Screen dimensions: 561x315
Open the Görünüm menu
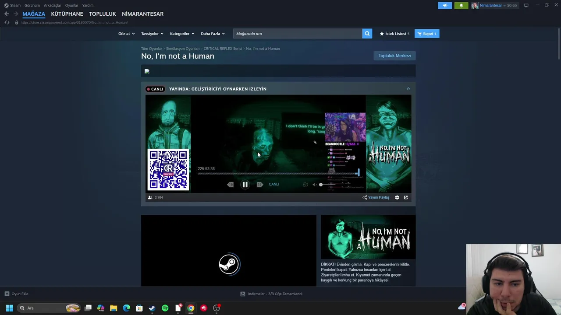click(32, 5)
